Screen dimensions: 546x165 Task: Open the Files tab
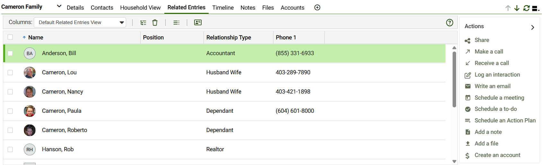[x=268, y=8]
